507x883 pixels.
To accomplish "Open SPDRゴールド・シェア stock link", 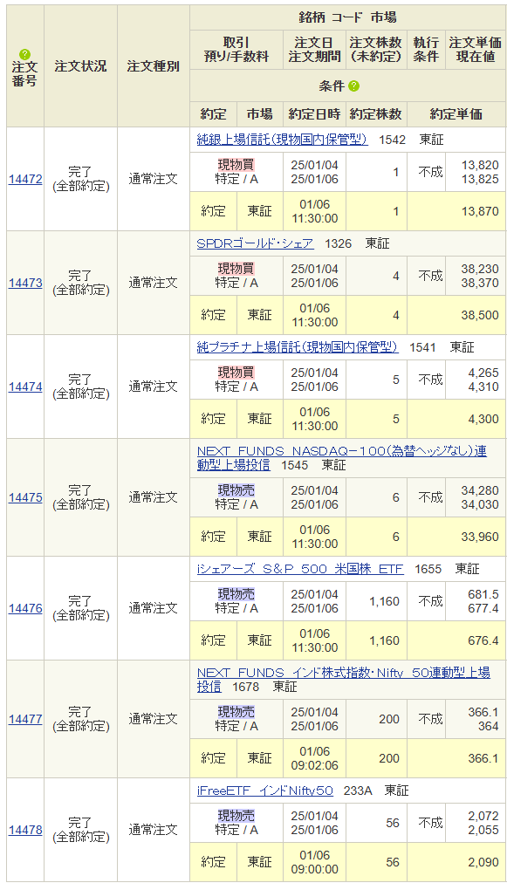I will coord(255,243).
